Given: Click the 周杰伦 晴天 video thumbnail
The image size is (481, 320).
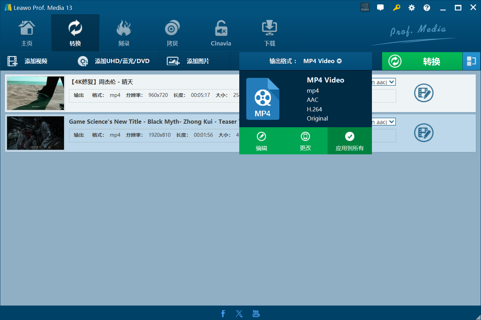Looking at the screenshot, I should (36, 93).
